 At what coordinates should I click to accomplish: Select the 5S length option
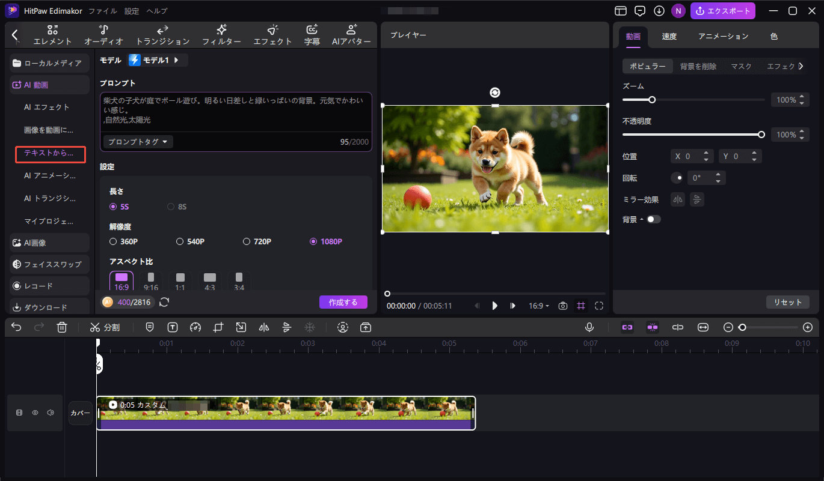pos(119,207)
